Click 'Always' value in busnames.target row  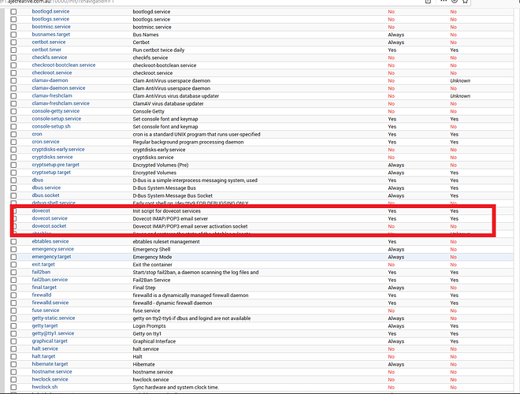(396, 35)
